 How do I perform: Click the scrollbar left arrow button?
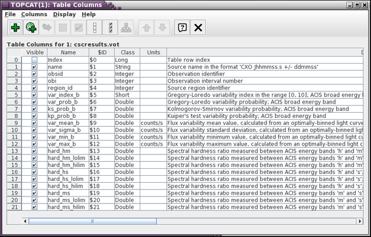point(25,221)
